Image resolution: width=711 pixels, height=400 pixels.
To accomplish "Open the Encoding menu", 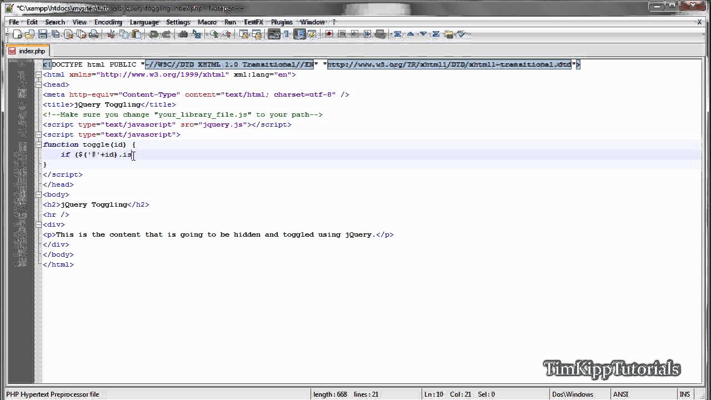I will click(108, 22).
